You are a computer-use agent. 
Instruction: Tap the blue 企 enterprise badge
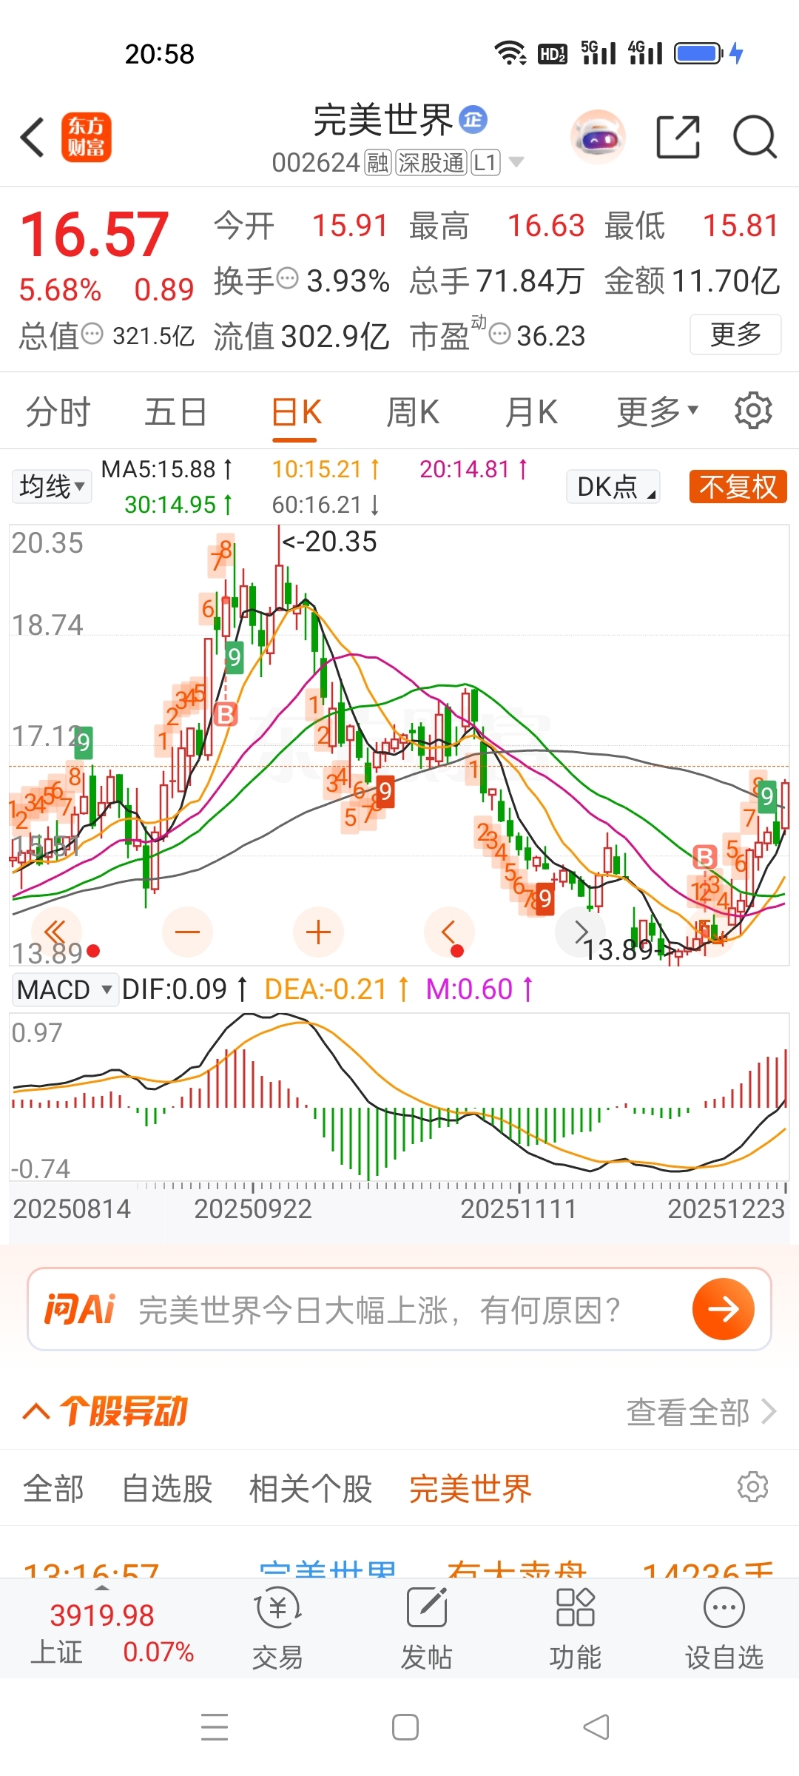tap(473, 119)
